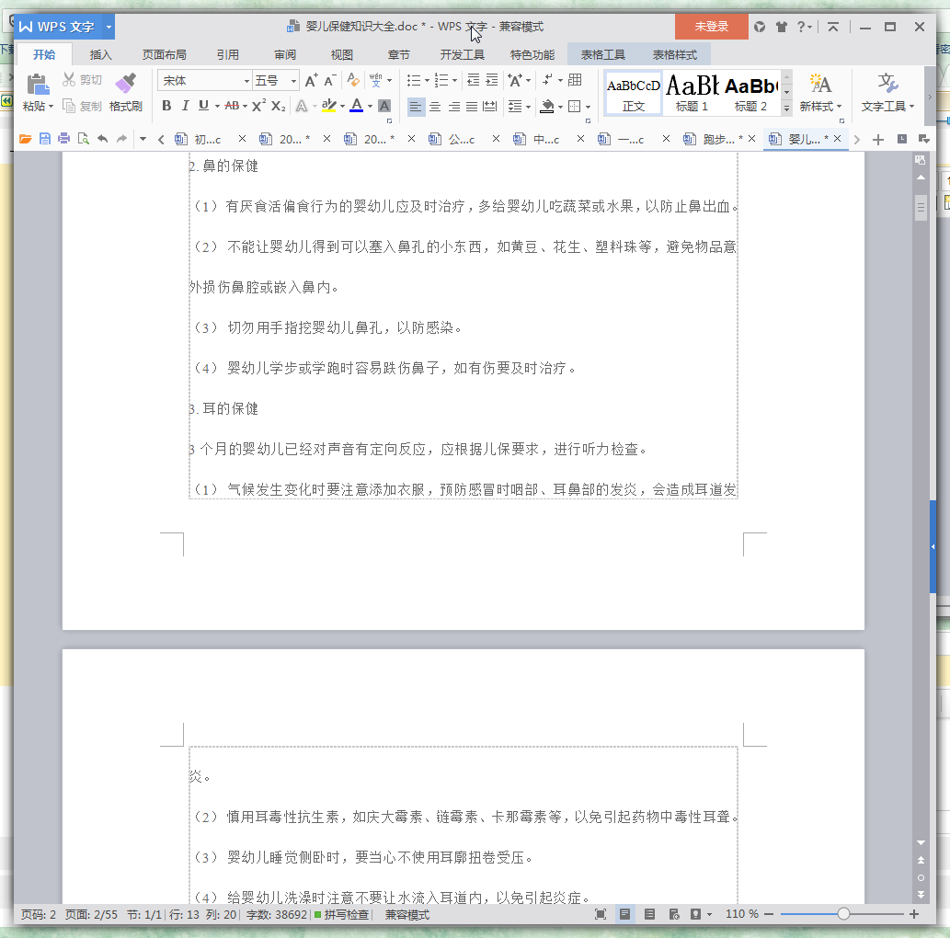Select the Format Painter brush
Screen dimensions: 950x938
(125, 83)
